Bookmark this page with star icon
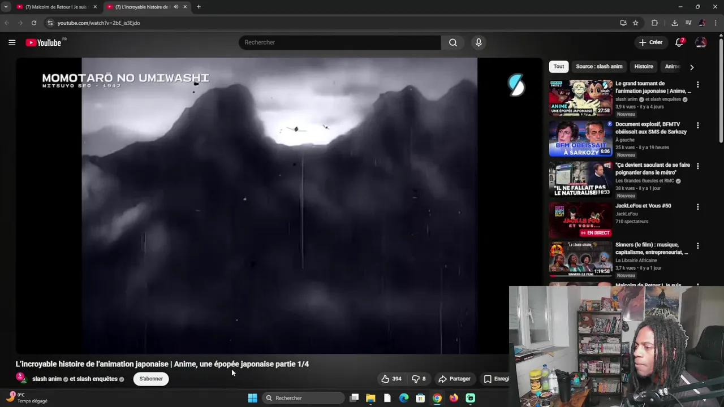This screenshot has height=407, width=724. point(636,23)
